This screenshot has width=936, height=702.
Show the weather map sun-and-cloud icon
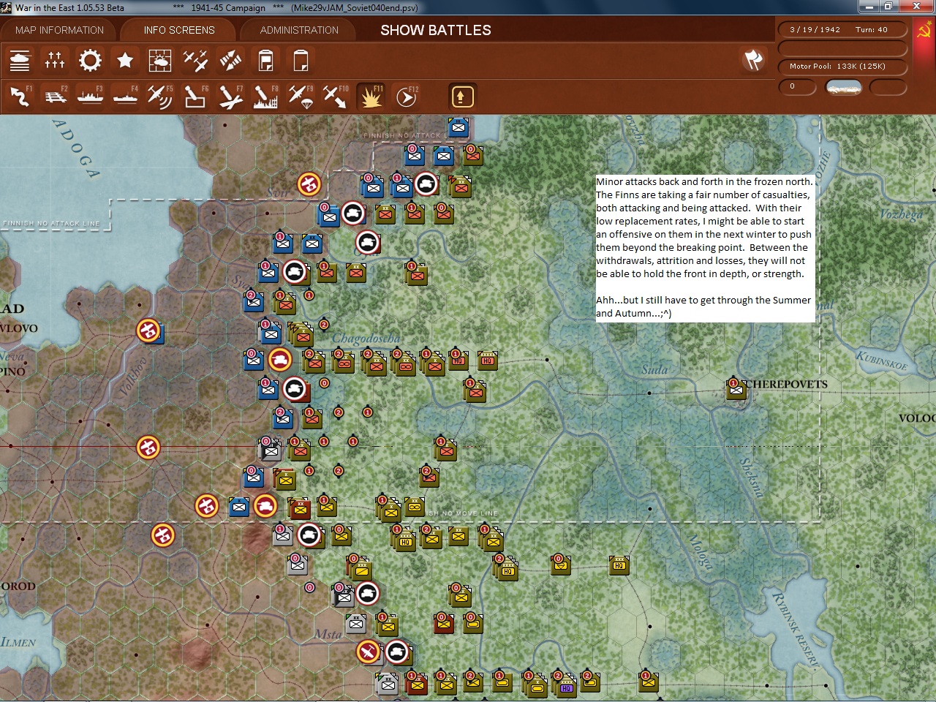click(160, 60)
